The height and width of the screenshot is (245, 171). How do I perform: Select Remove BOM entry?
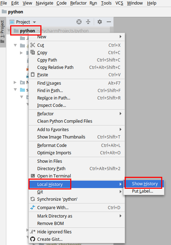[x=77, y=223]
